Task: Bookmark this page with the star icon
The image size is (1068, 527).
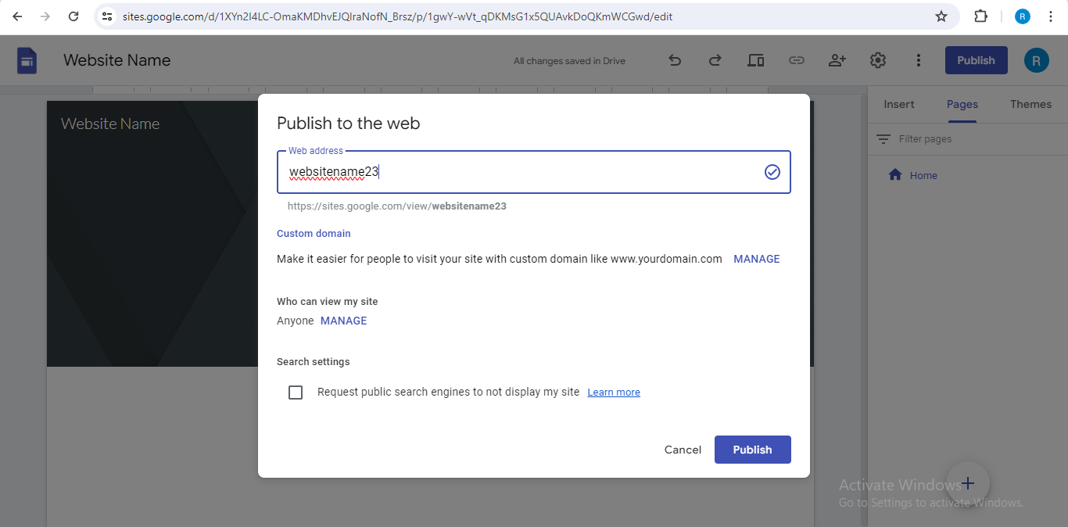Action: 941,16
